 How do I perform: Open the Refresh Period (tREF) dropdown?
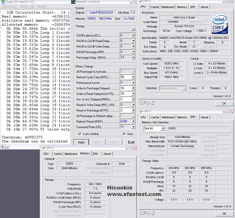pyautogui.click(x=133, y=121)
